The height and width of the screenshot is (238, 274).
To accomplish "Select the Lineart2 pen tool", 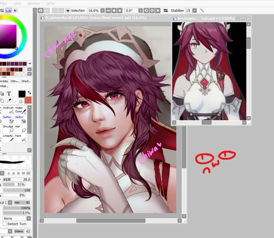I will [8, 138].
